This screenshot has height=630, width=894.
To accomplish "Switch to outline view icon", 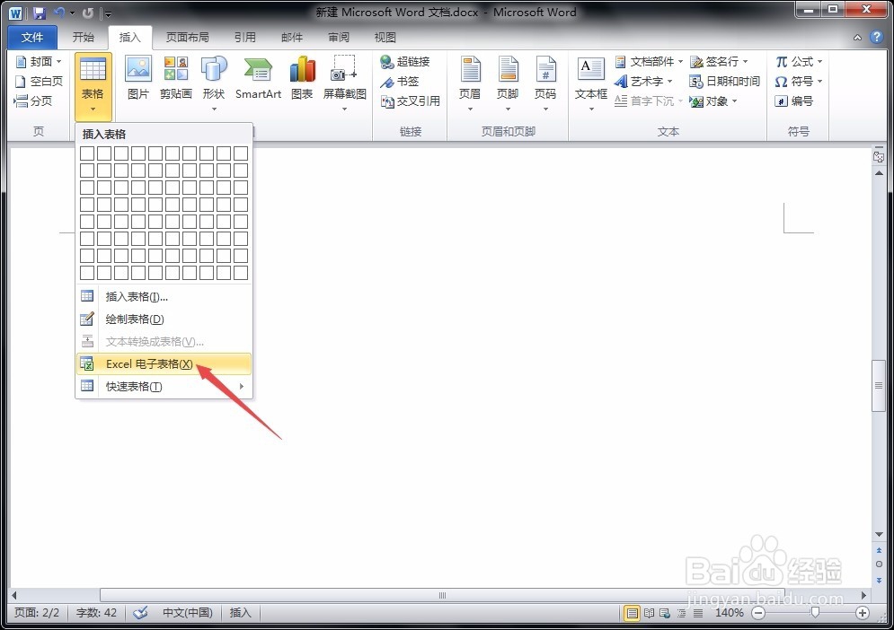I will tap(681, 614).
